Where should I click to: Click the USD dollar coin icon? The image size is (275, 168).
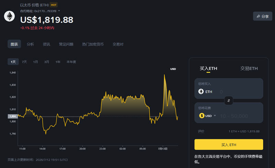tap(202, 116)
